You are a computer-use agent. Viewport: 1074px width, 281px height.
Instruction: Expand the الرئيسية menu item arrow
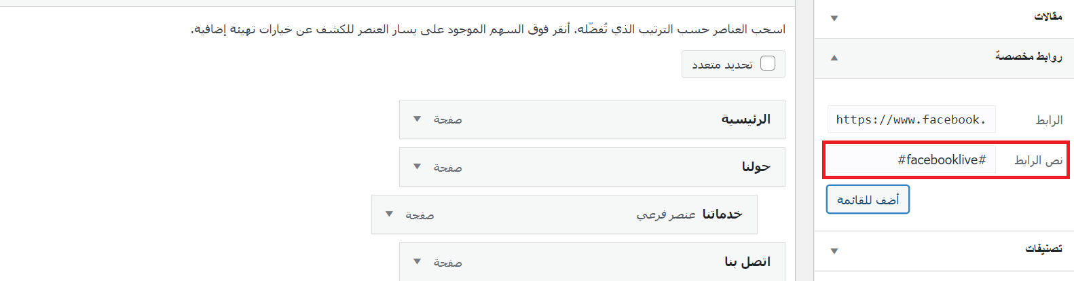(x=417, y=119)
